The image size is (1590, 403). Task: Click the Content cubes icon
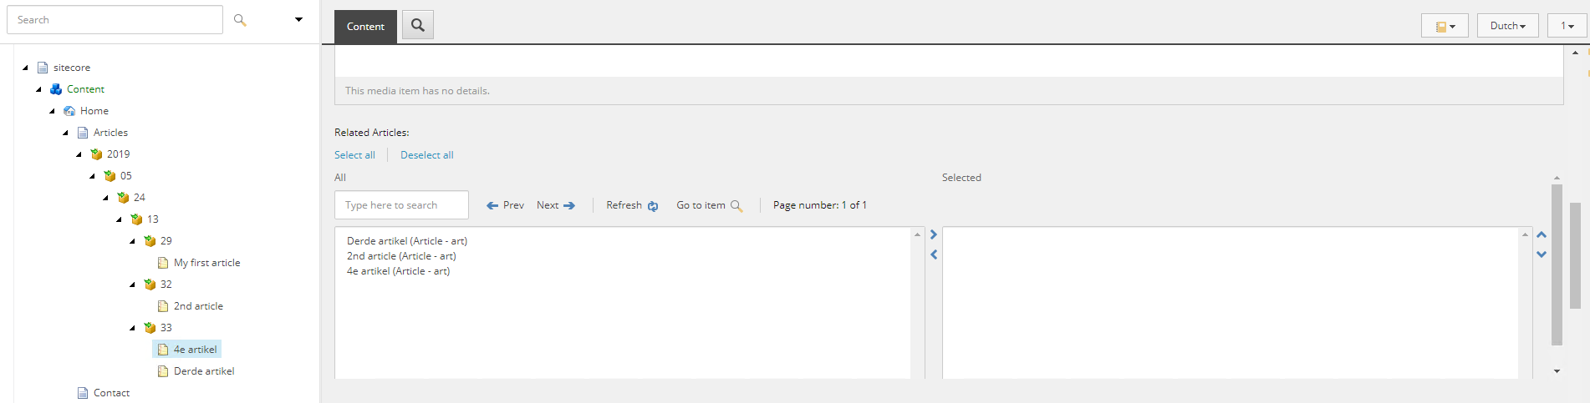[x=56, y=89]
